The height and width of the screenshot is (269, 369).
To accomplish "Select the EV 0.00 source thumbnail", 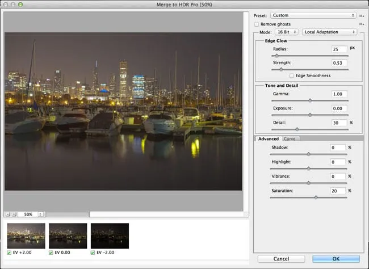I will click(x=68, y=236).
